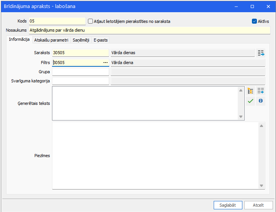Open the list icon next to Saraksts

point(261,53)
